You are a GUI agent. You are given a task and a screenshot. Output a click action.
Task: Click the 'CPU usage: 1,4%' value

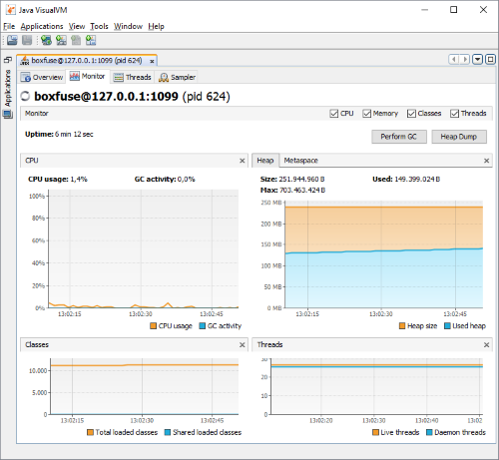(x=58, y=179)
